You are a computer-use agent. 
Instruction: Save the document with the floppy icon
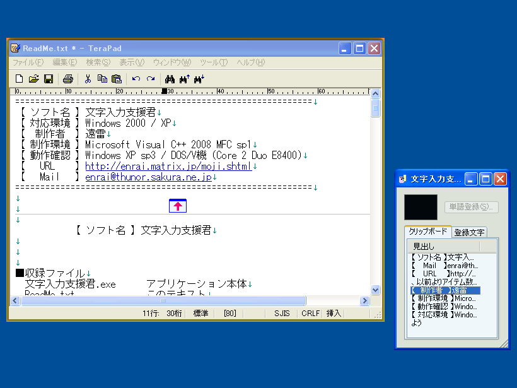pyautogui.click(x=49, y=79)
